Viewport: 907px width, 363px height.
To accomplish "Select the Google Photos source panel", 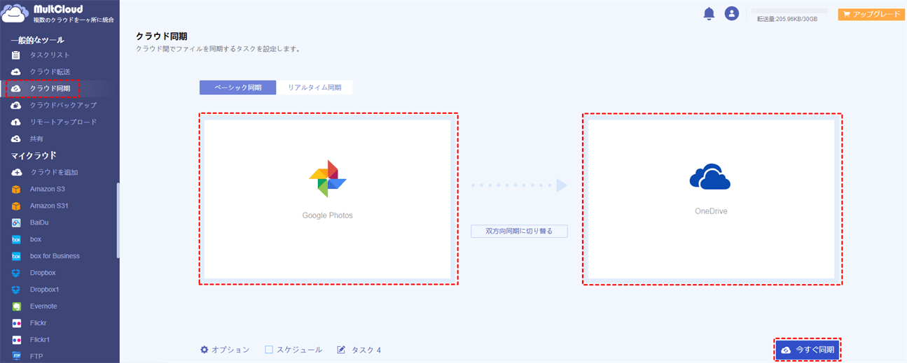I will (328, 199).
